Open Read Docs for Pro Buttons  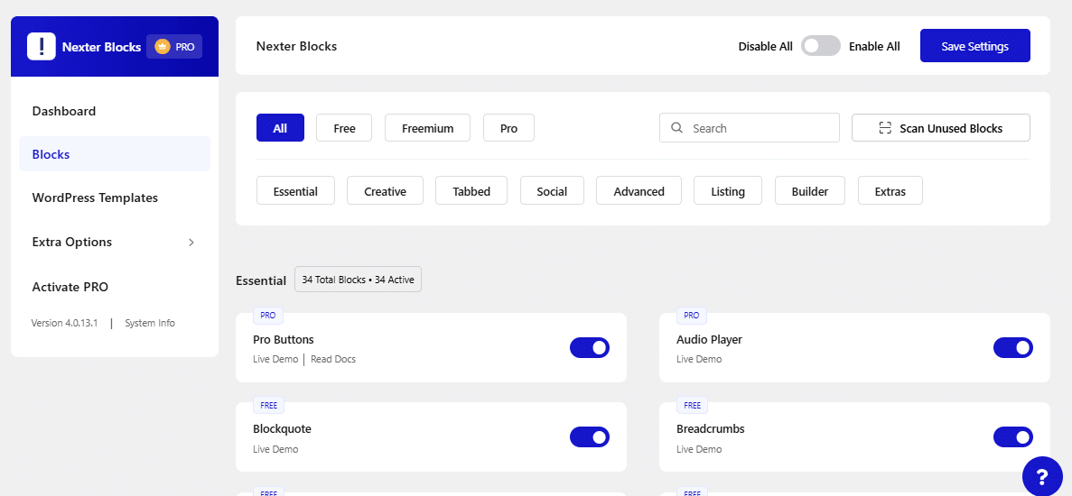tap(333, 359)
